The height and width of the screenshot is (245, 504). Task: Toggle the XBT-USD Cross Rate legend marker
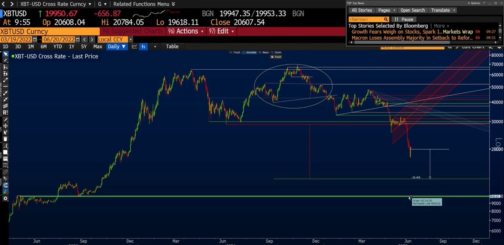coord(13,56)
